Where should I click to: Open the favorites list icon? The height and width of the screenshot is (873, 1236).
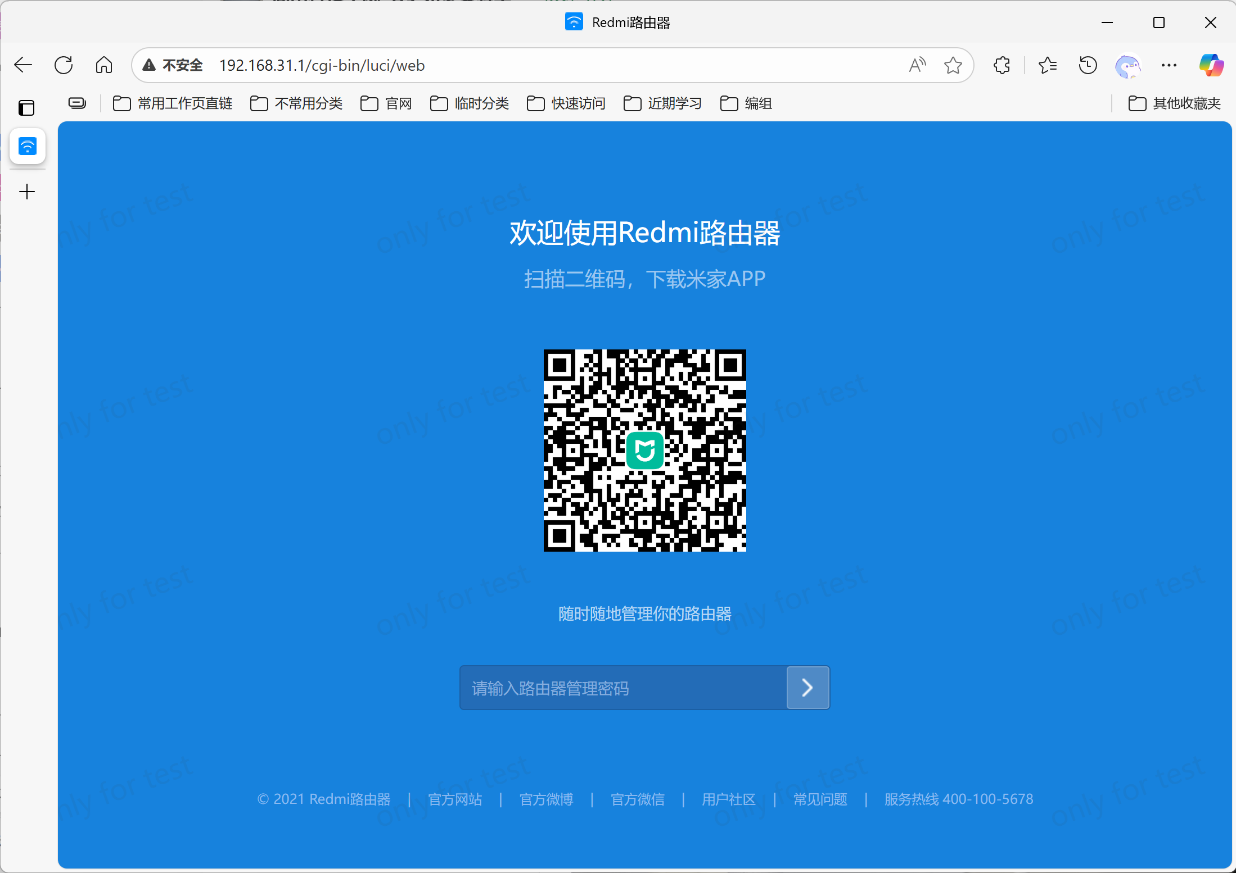tap(1047, 65)
